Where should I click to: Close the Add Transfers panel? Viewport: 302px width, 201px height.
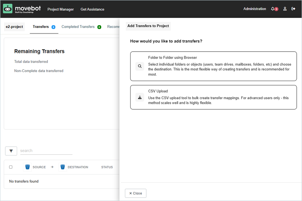pyautogui.click(x=136, y=193)
